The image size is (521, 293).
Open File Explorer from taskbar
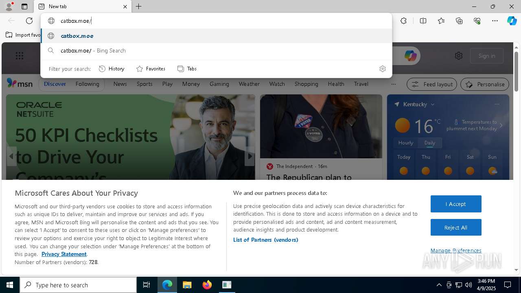click(187, 285)
